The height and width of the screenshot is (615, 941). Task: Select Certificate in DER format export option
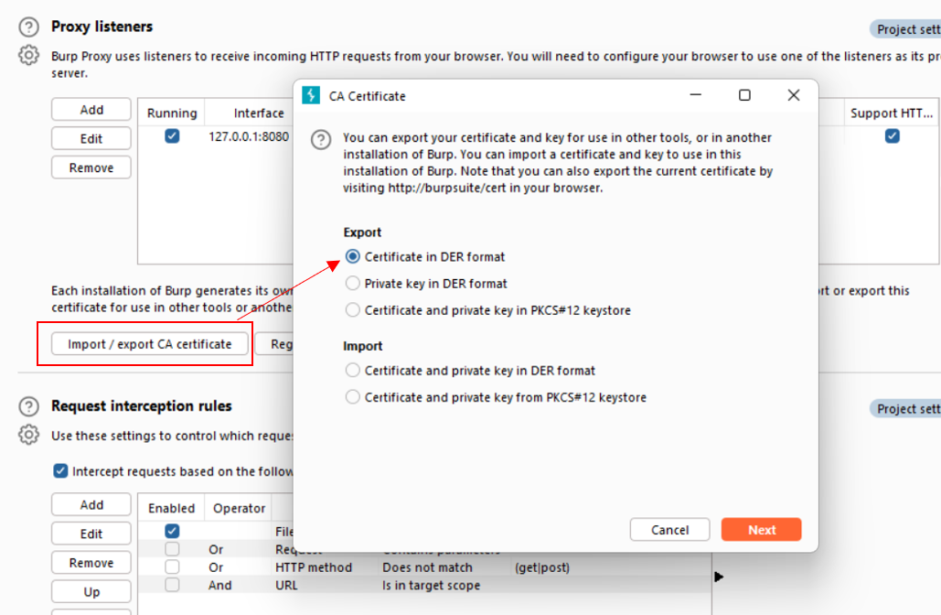point(353,256)
